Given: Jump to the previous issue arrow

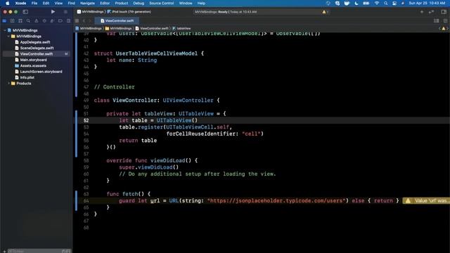Looking at the screenshot, I should coord(439,28).
